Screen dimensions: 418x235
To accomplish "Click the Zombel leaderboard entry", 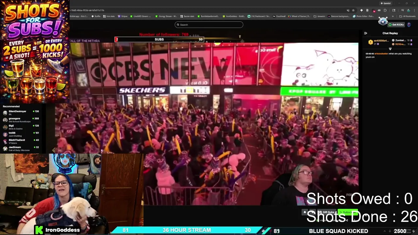I will [403, 40].
